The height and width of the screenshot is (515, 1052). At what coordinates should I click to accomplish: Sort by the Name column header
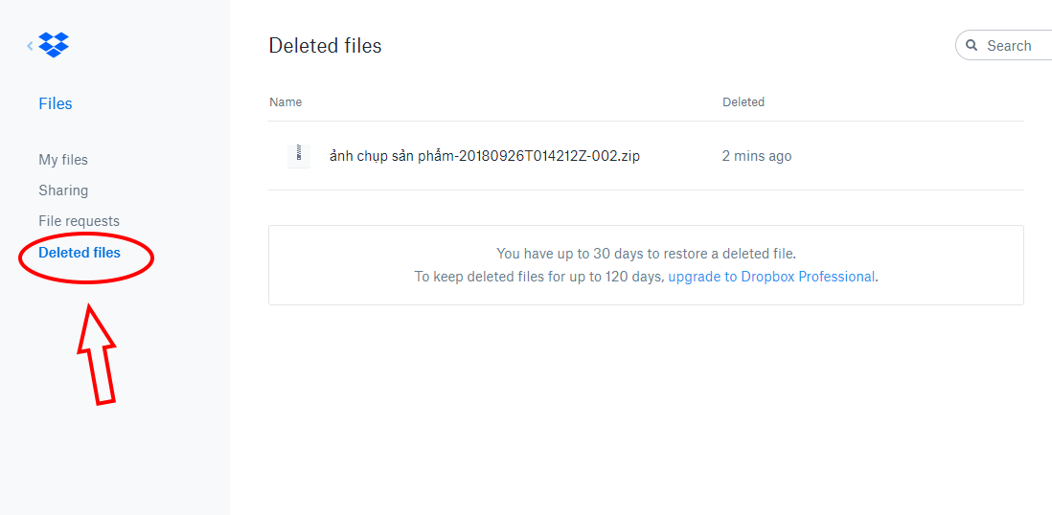[286, 102]
